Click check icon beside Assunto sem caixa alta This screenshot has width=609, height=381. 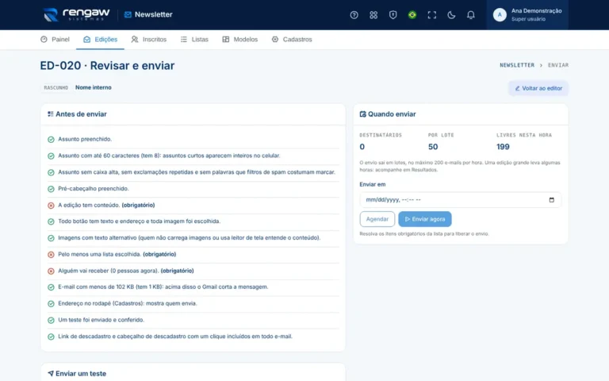(x=51, y=172)
